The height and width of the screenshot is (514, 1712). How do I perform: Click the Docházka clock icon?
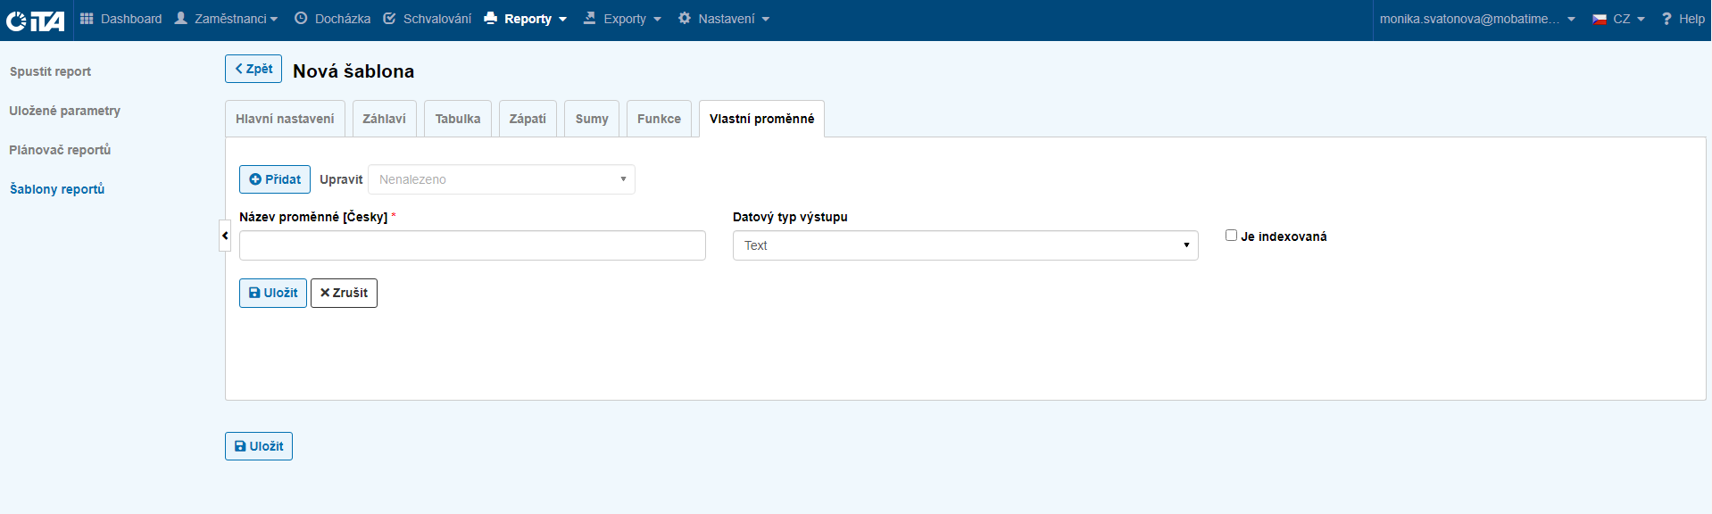[x=301, y=19]
